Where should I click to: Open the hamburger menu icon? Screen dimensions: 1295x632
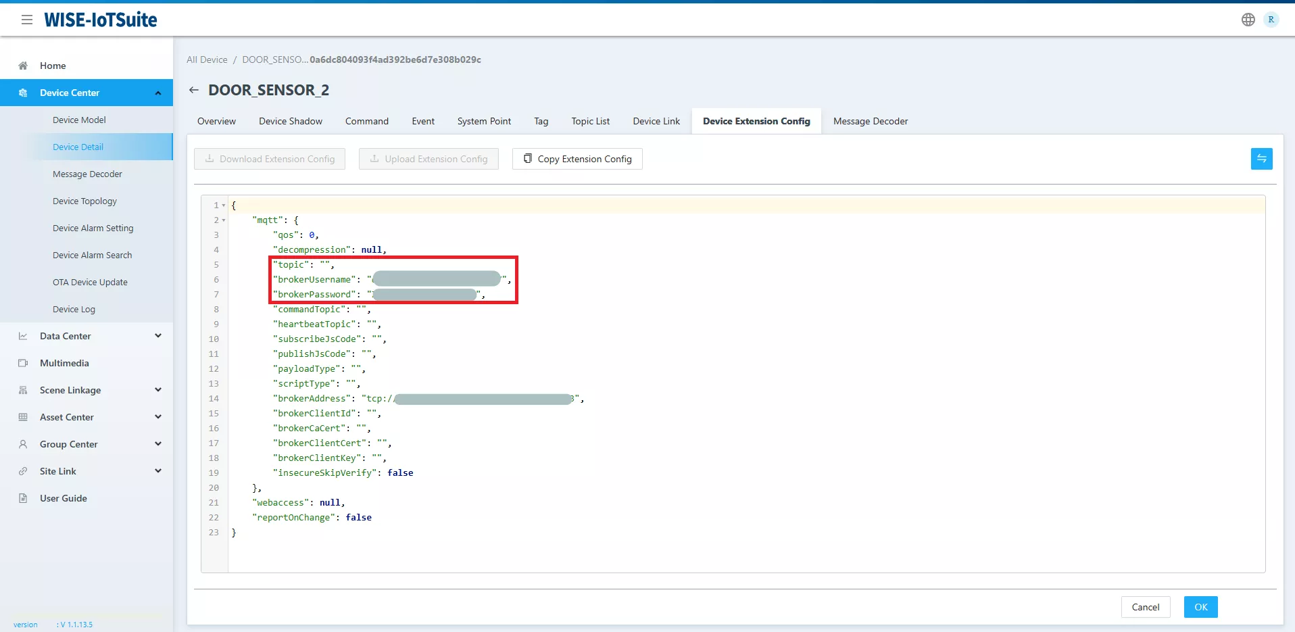pyautogui.click(x=27, y=20)
